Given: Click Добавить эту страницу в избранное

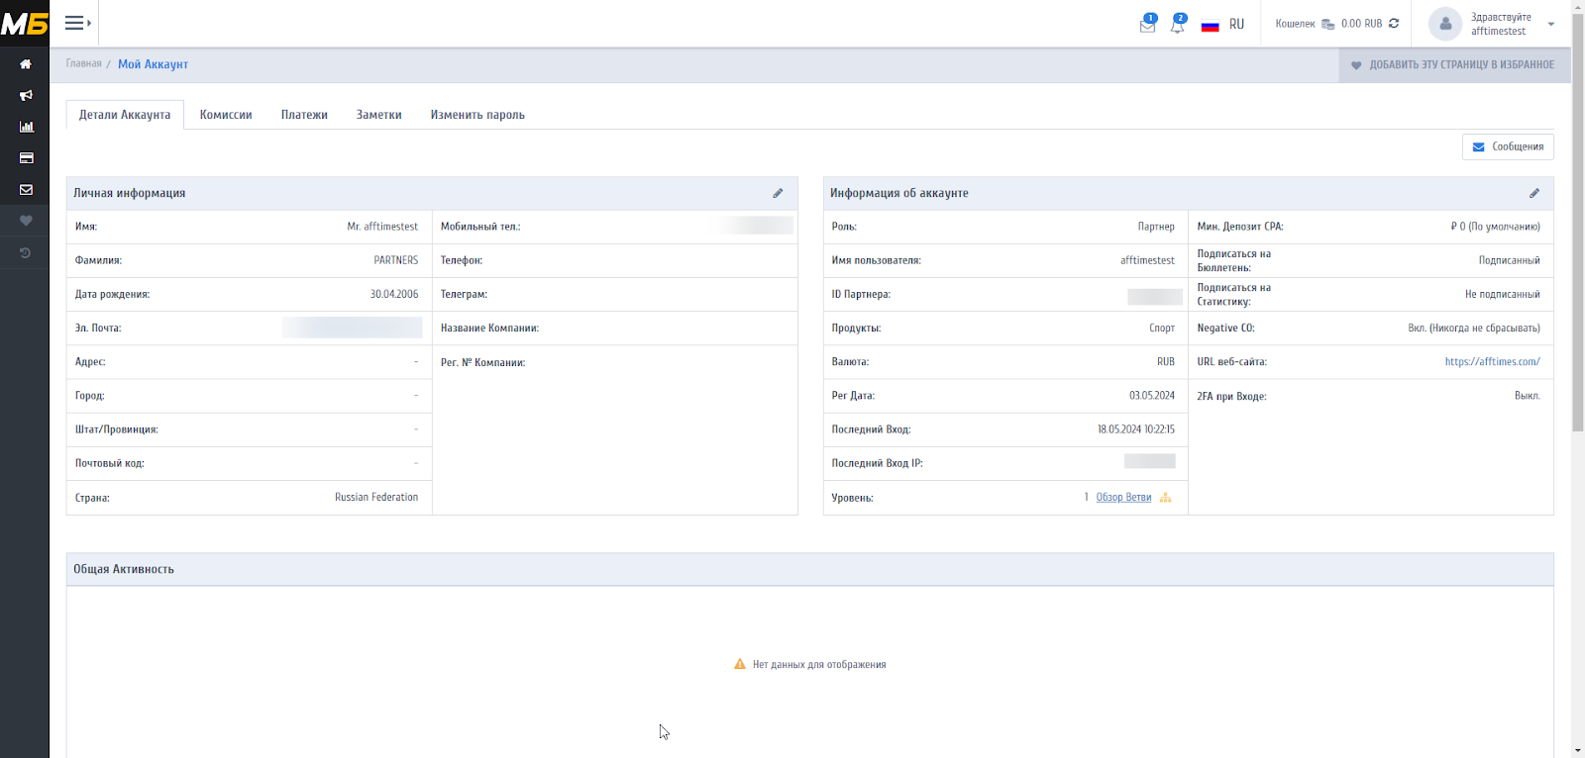Looking at the screenshot, I should pyautogui.click(x=1452, y=65).
